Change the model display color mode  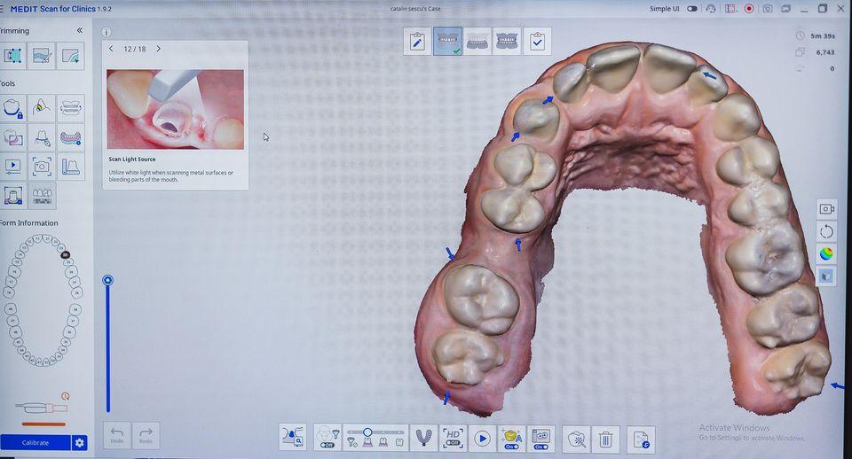tap(826, 253)
